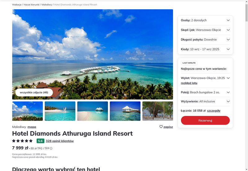The height and width of the screenshot is (171, 248).
Task: Open the rozkład lotu link
Action: pyautogui.click(x=189, y=83)
